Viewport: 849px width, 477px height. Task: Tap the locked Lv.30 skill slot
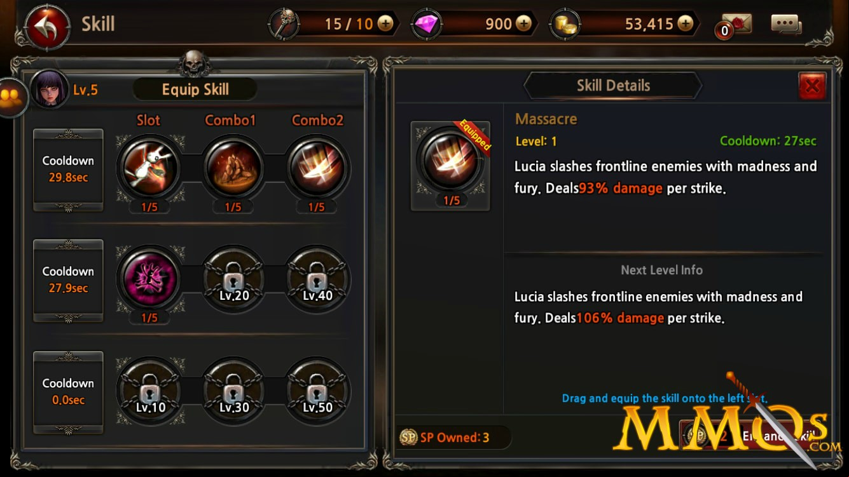233,389
